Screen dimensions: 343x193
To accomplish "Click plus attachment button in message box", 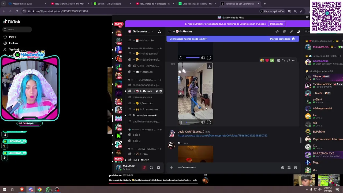I will [171, 168].
